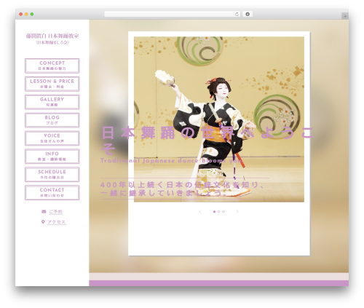Select the first slider dot
This screenshot has height=308, width=364.
coord(214,212)
